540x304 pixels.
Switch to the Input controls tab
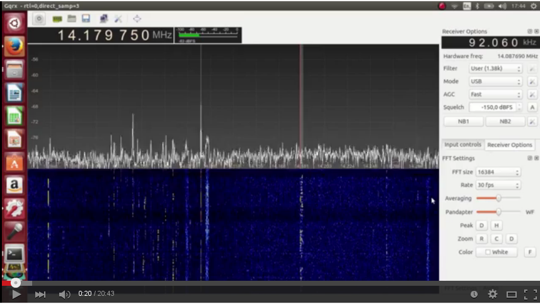pos(462,144)
